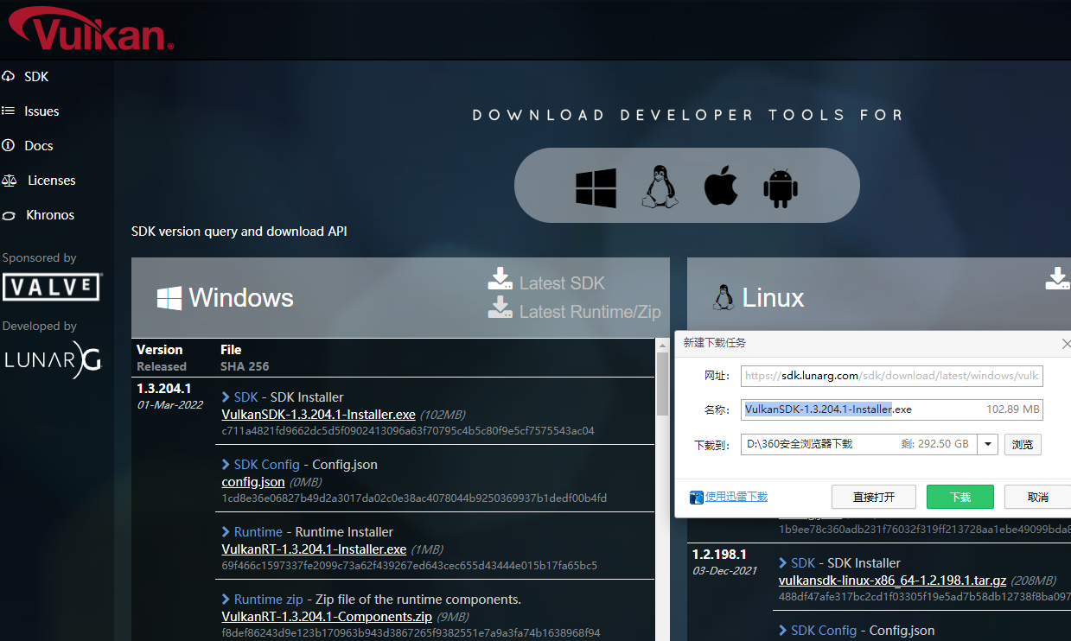Viewport: 1071px width, 641px height.
Task: Click the 直接打开 button
Action: pos(873,497)
